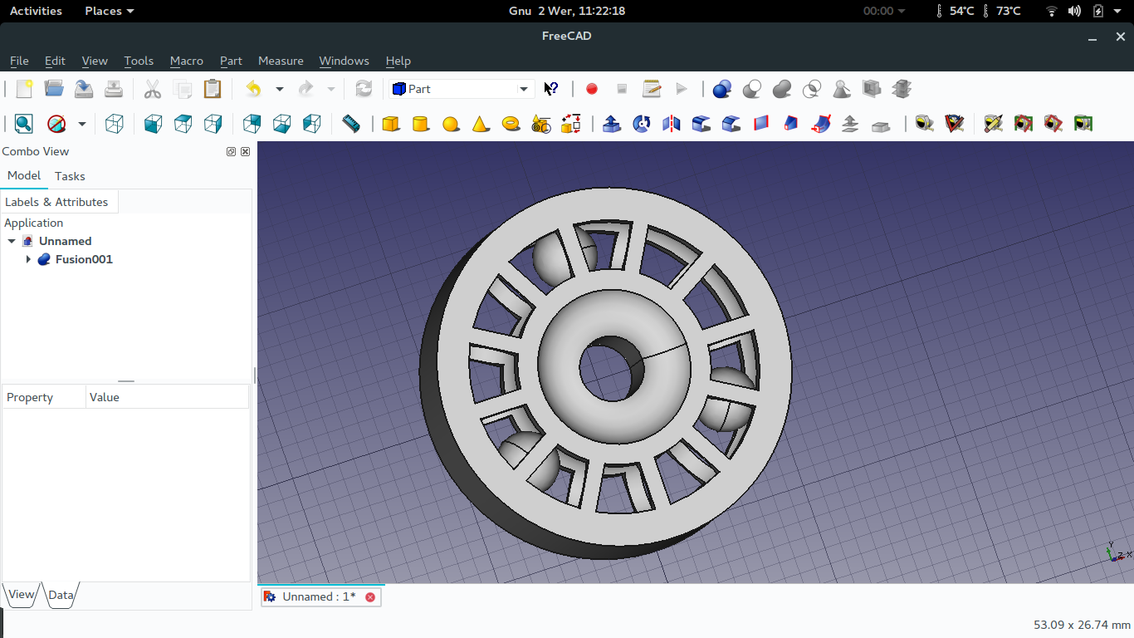Switch to the Tasks tab
This screenshot has height=638, width=1134.
pos(70,176)
